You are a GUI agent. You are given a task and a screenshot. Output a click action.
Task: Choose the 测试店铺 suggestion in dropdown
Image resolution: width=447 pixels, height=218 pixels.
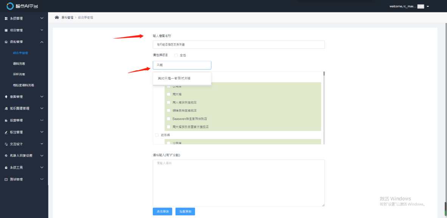tap(182, 78)
